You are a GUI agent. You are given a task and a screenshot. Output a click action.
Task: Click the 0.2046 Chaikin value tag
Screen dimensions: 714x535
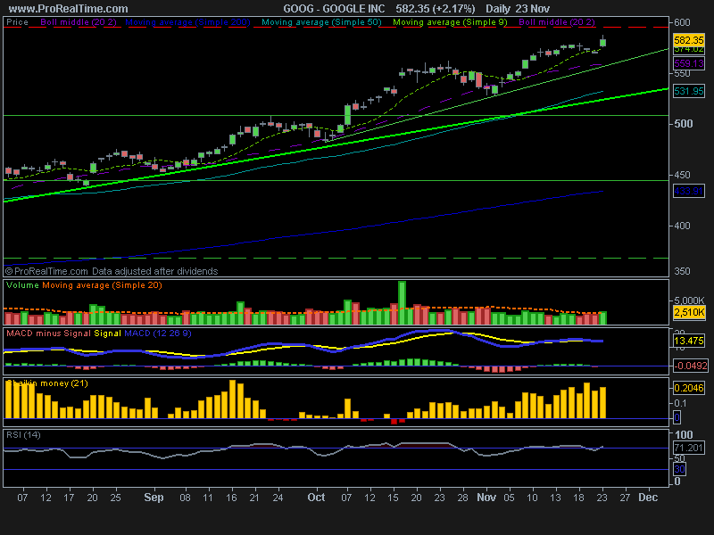tap(688, 388)
